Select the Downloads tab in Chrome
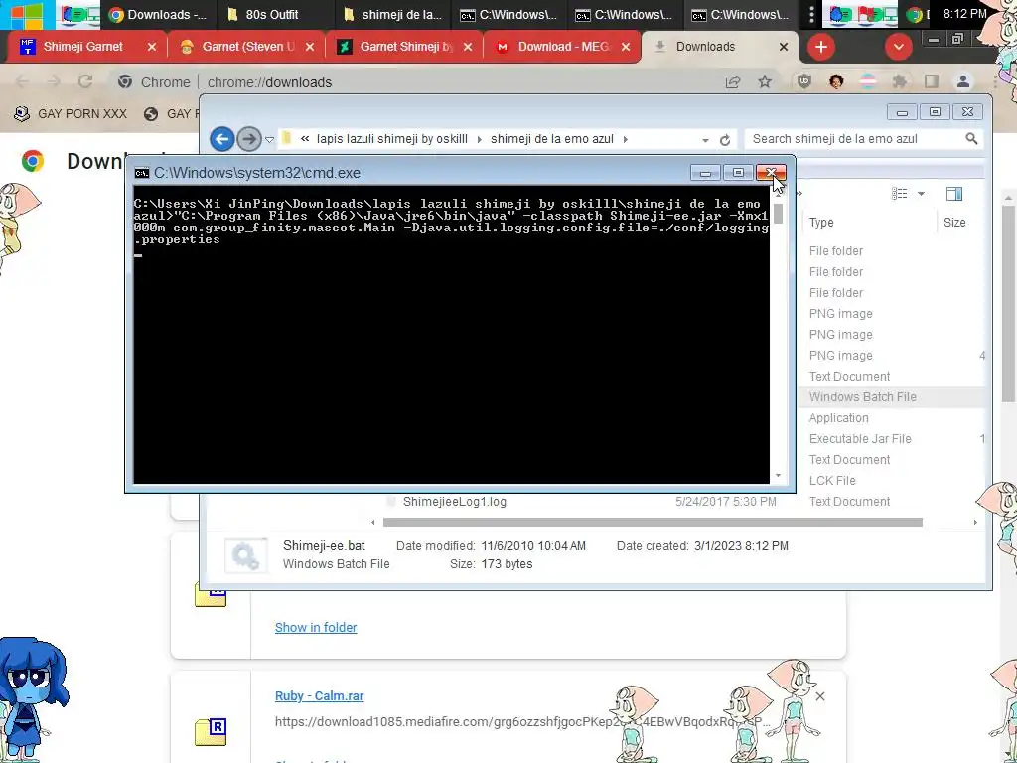The height and width of the screenshot is (763, 1017). point(720,47)
